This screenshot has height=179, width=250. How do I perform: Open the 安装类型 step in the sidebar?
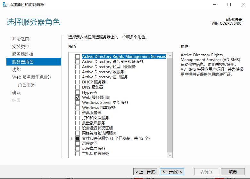click(21, 47)
